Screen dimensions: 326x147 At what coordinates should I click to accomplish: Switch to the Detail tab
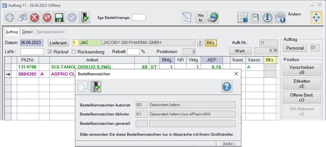(27, 32)
